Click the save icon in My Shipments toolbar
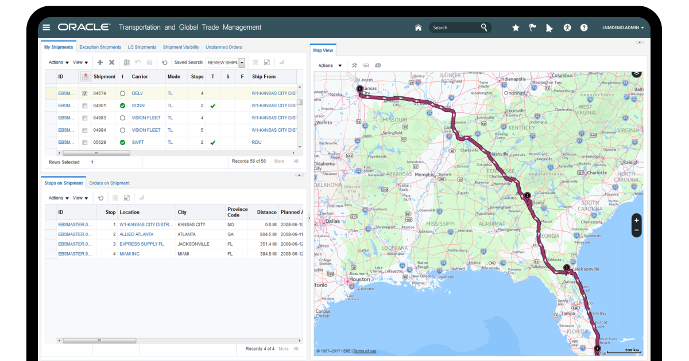 click(150, 62)
